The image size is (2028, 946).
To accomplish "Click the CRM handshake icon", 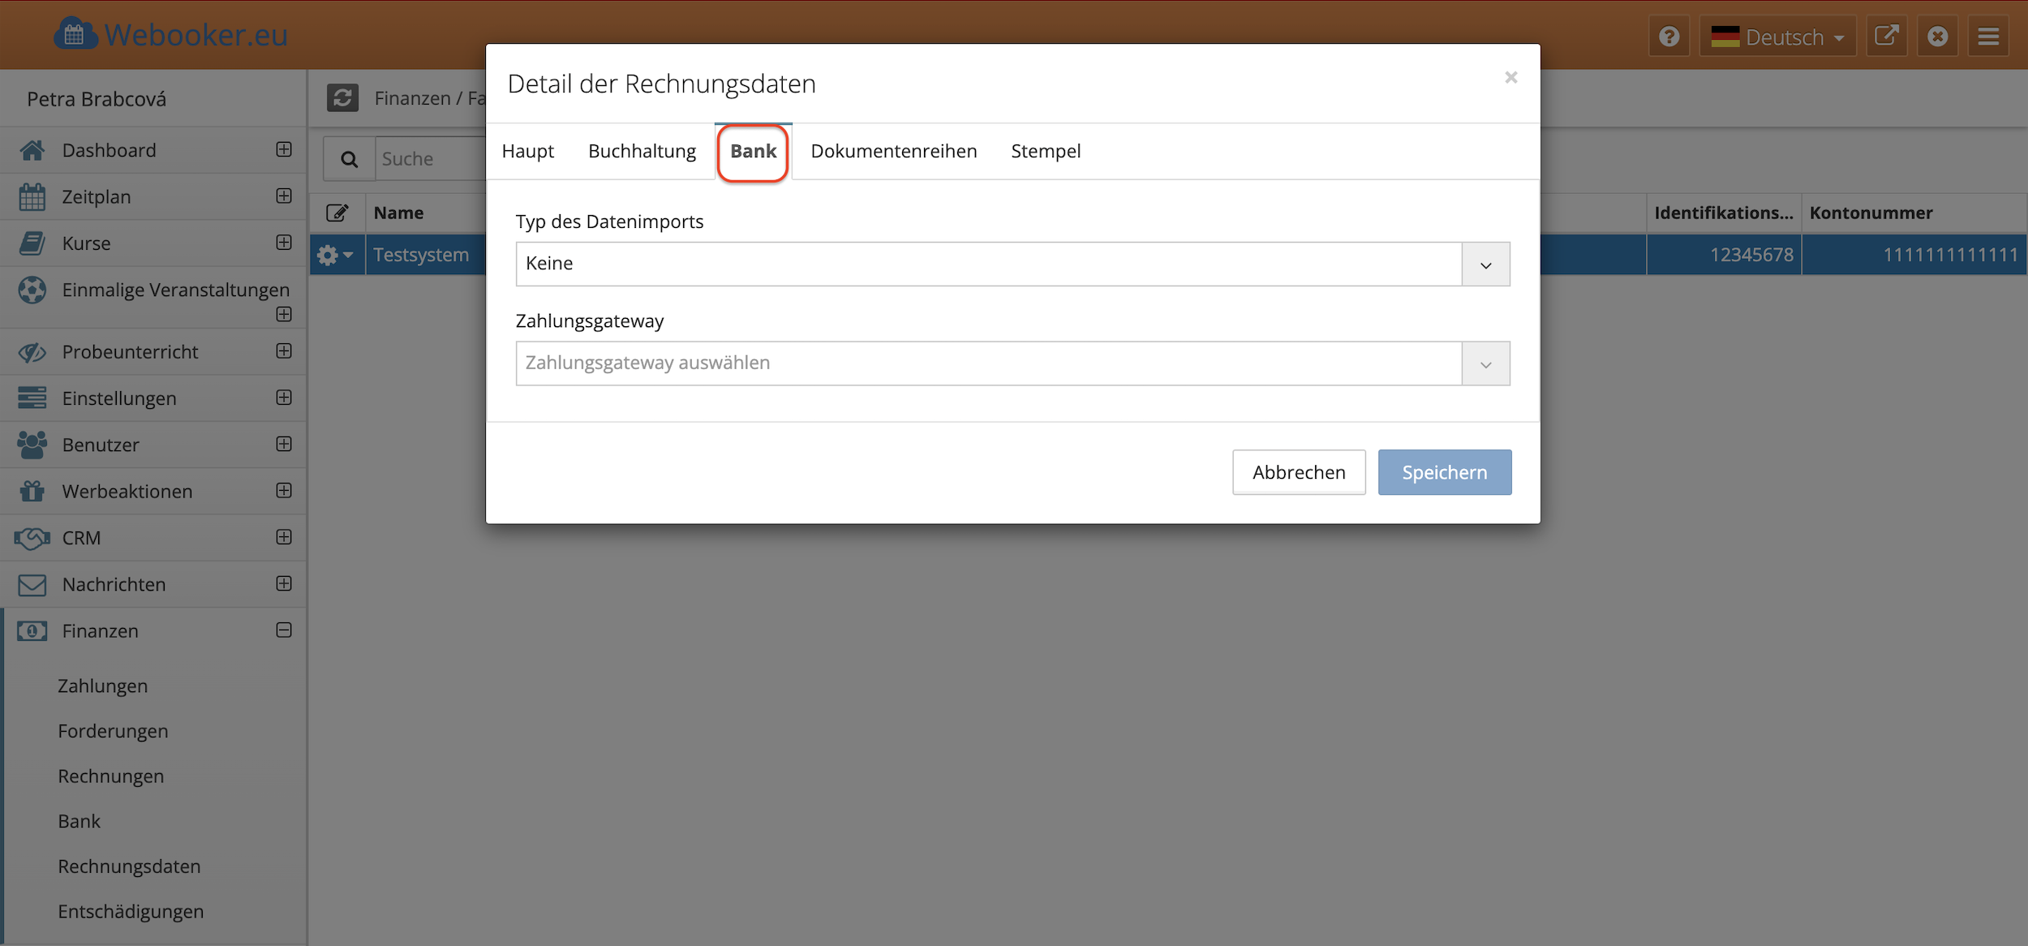I will coord(32,538).
